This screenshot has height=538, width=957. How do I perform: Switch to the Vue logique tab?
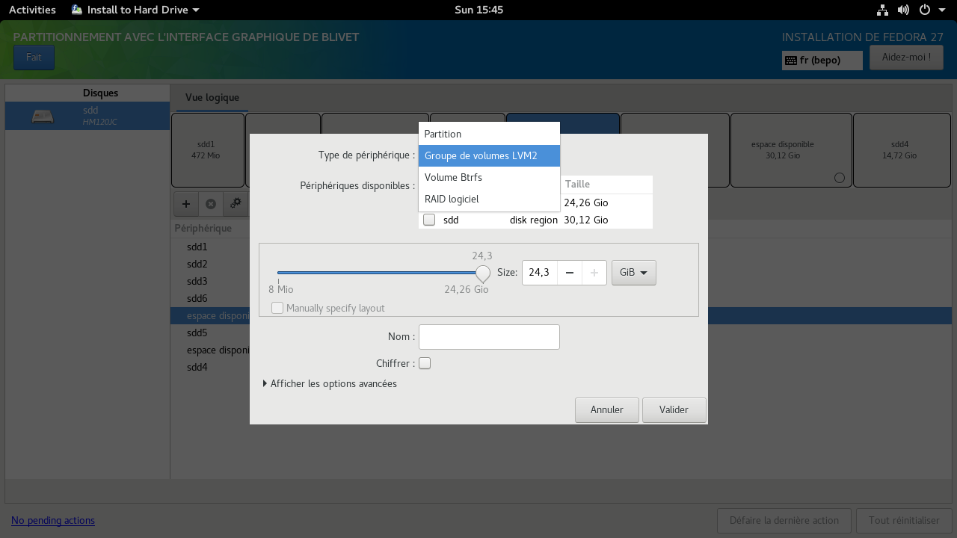tap(212, 98)
